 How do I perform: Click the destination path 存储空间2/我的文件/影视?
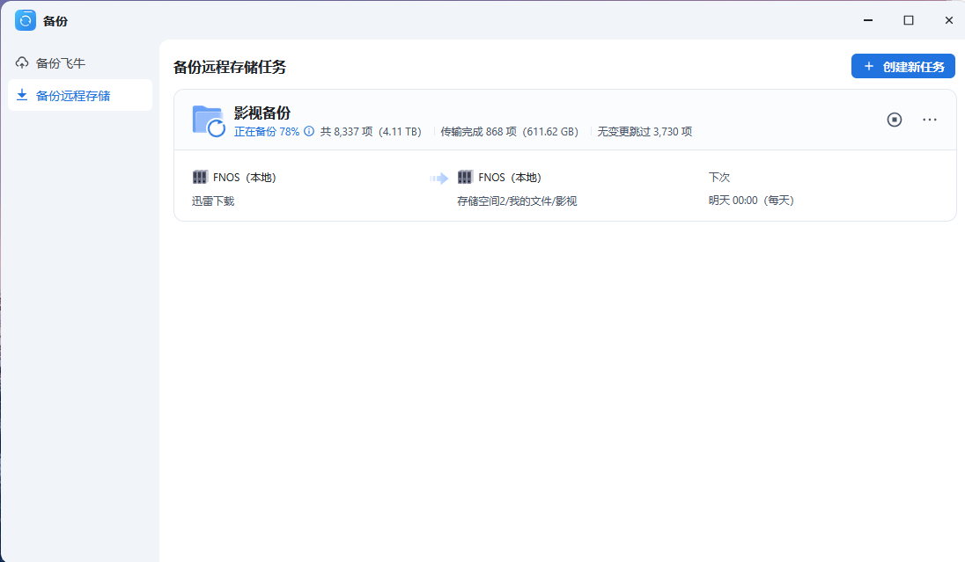(517, 201)
